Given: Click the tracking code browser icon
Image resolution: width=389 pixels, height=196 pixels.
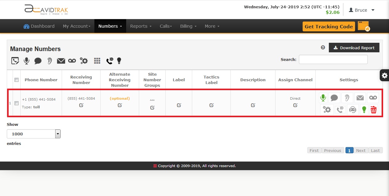Looking at the screenshot, I should (x=364, y=26).
